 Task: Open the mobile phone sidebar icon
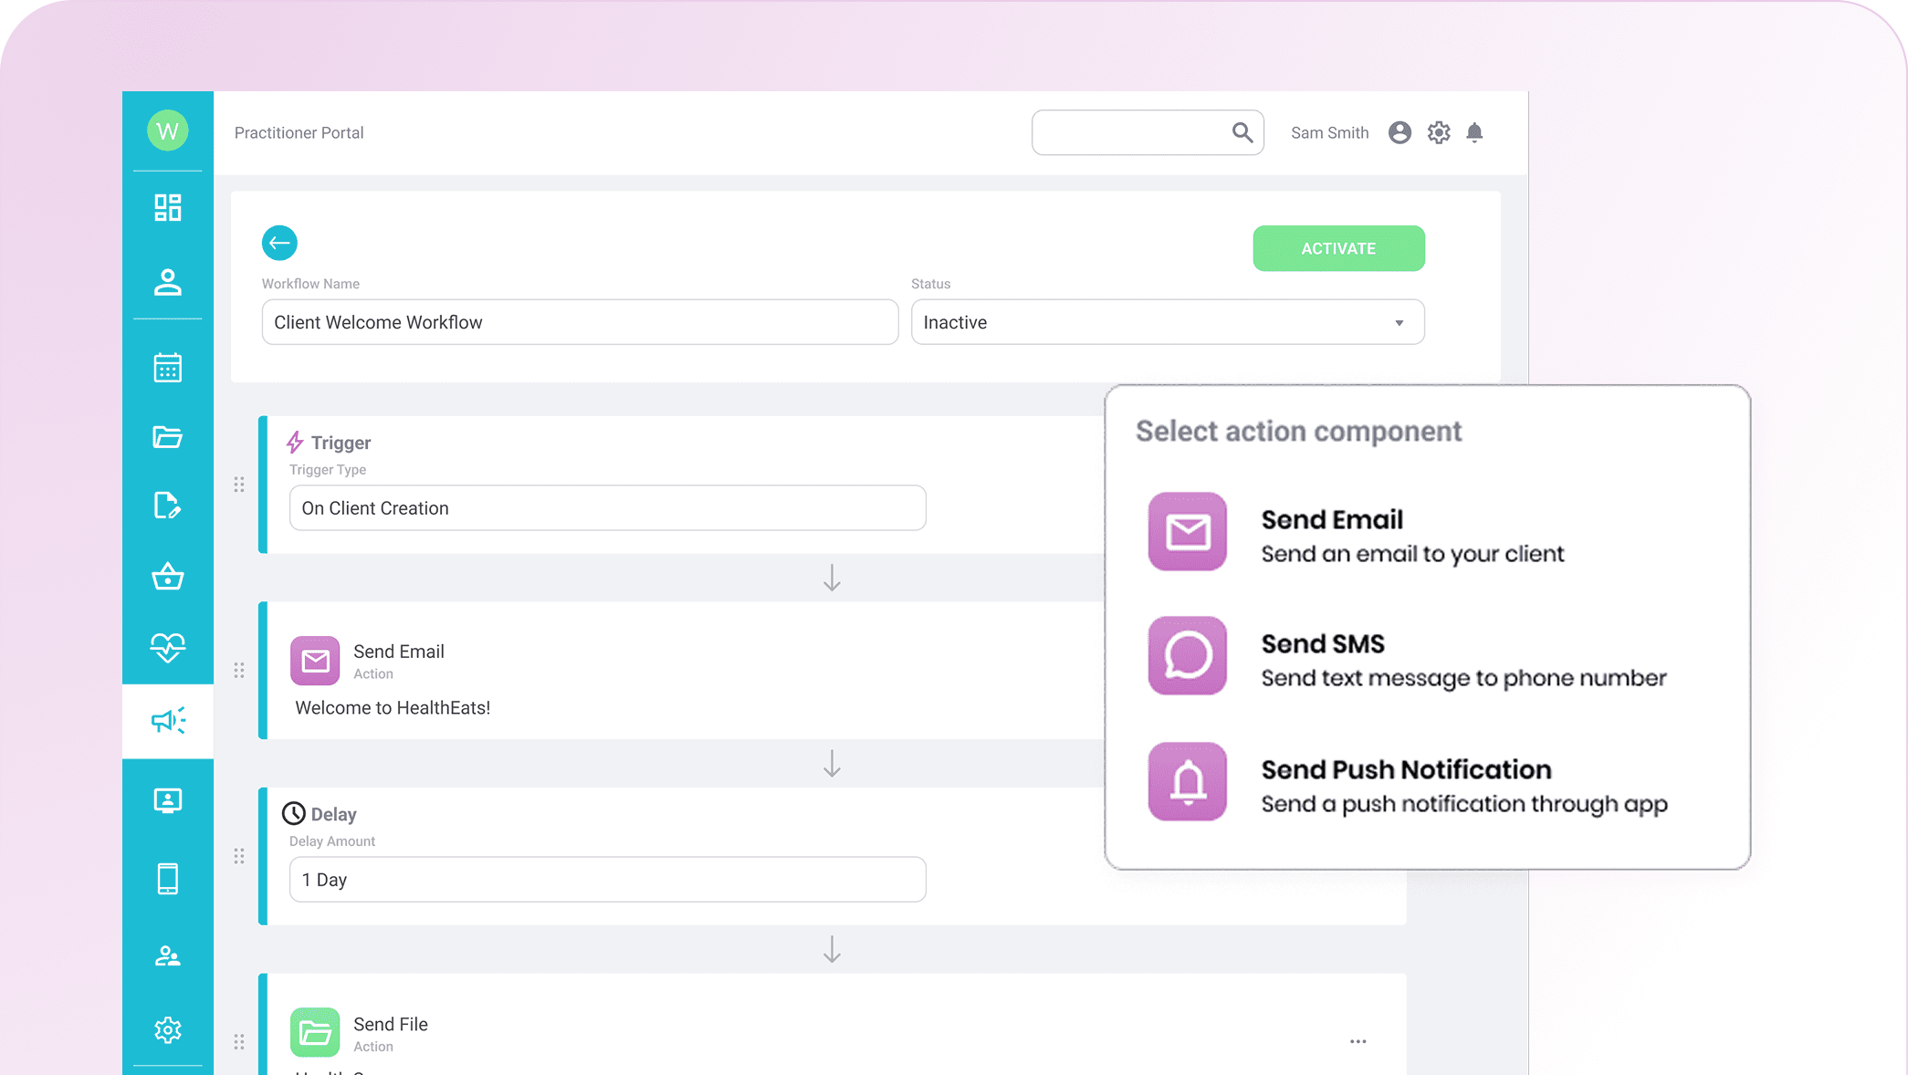pyautogui.click(x=168, y=879)
